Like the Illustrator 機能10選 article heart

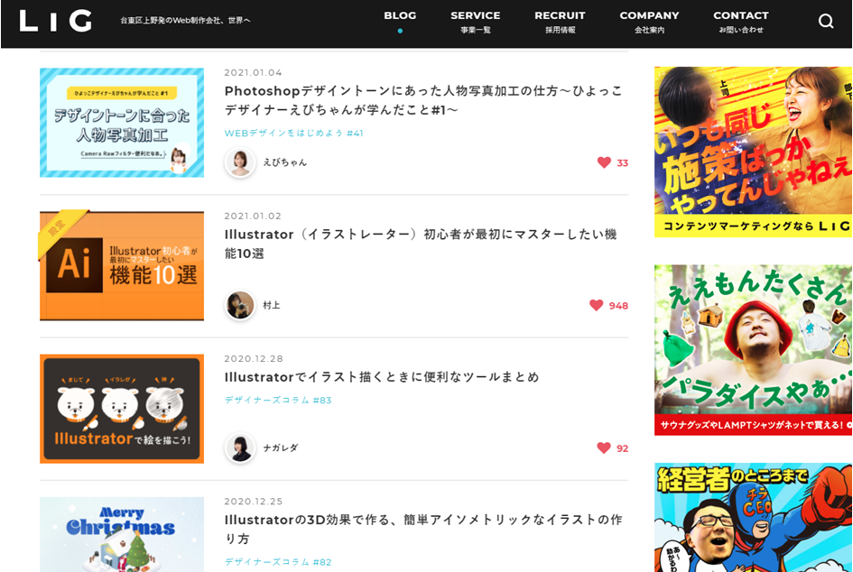[x=597, y=306]
